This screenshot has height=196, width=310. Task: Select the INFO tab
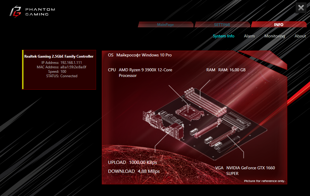[279, 24]
